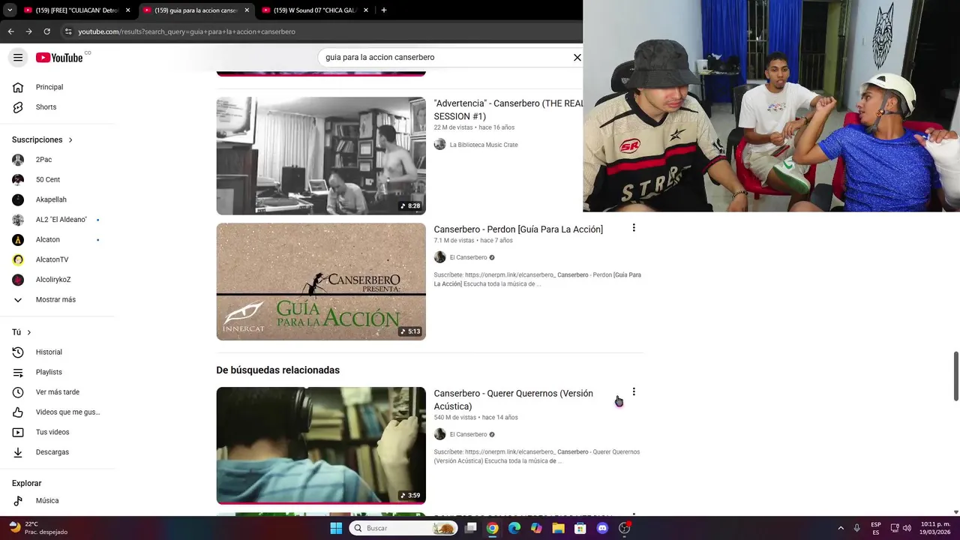This screenshot has width=960, height=540.
Task: Reload the current page
Action: point(46,31)
